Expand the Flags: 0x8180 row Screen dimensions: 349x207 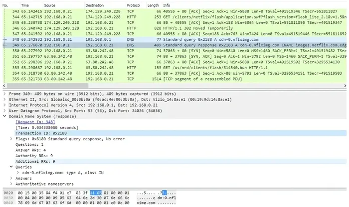click(x=11, y=139)
